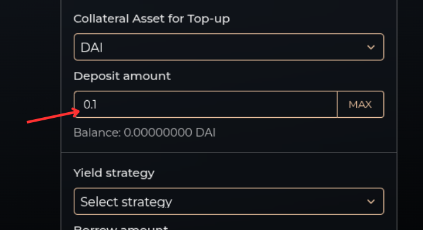Image resolution: width=423 pixels, height=230 pixels.
Task: Click the DAI suffix in the balance line
Action: (x=206, y=133)
